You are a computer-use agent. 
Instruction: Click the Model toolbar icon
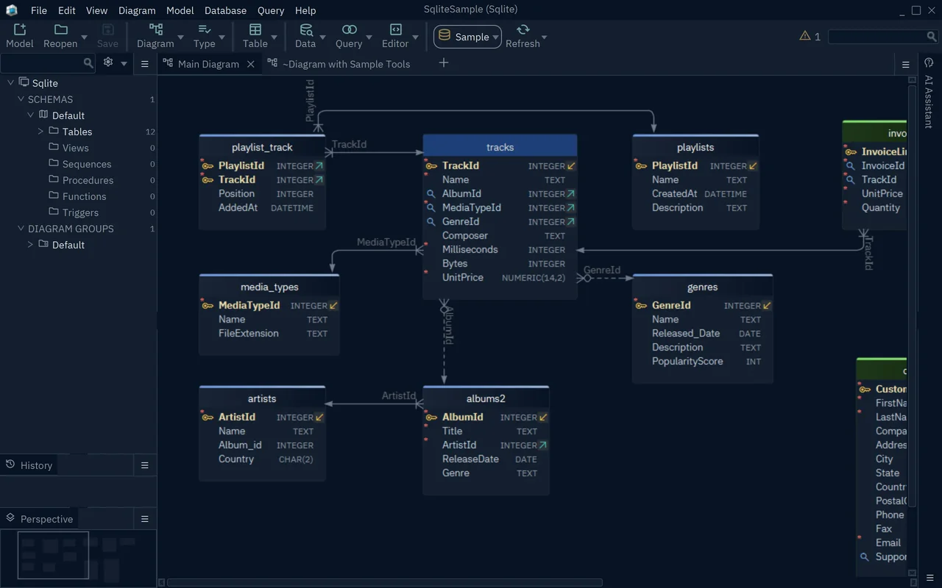tap(20, 30)
